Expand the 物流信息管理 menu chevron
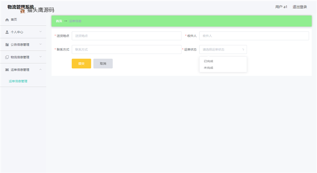317x173 pixels. coord(40,57)
